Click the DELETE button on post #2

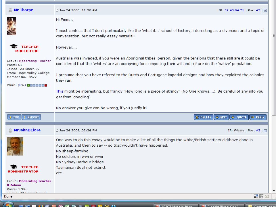click(203, 117)
